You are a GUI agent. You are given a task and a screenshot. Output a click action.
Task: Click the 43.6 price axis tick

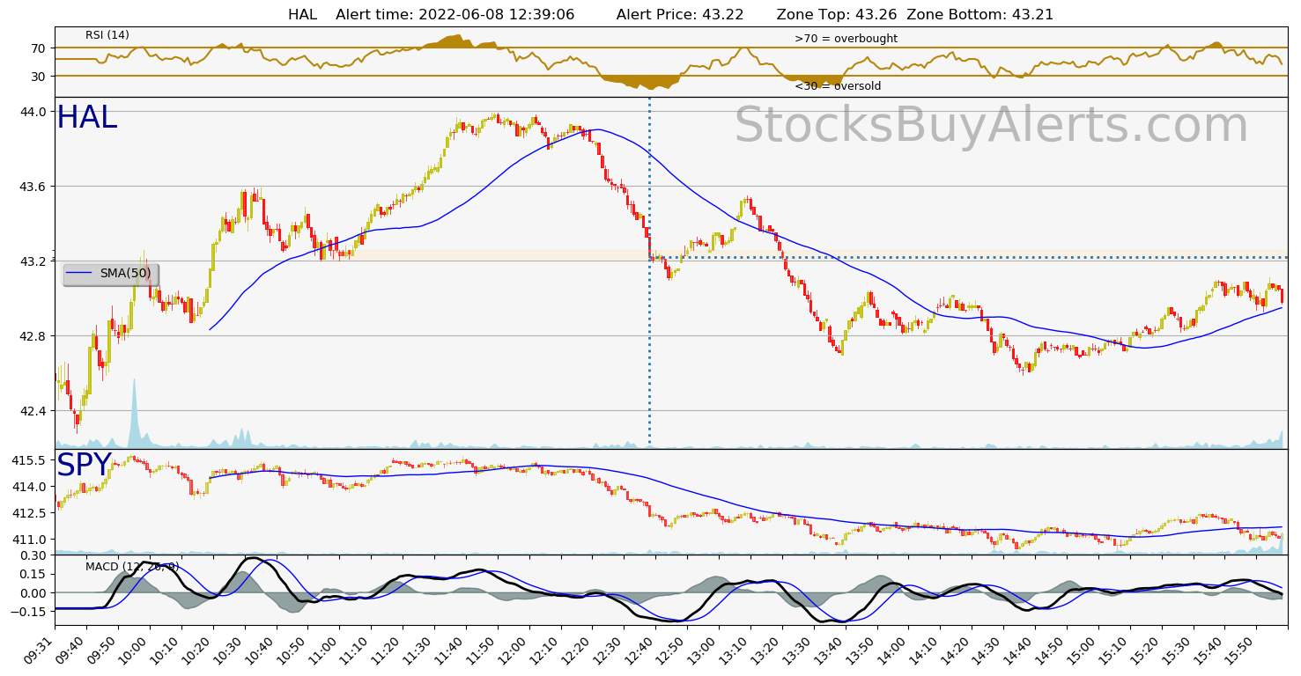tap(33, 187)
